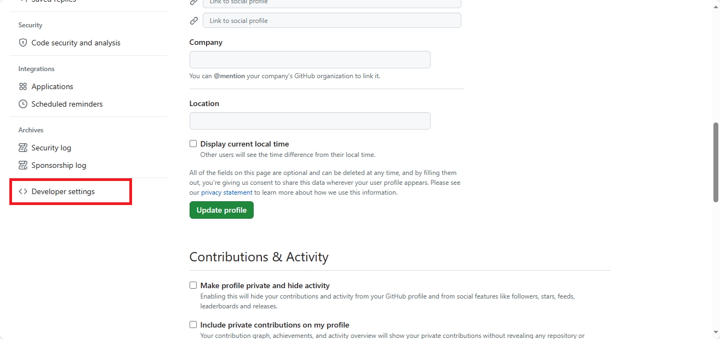
Task: Click the Link to social profile field
Action: 332,21
